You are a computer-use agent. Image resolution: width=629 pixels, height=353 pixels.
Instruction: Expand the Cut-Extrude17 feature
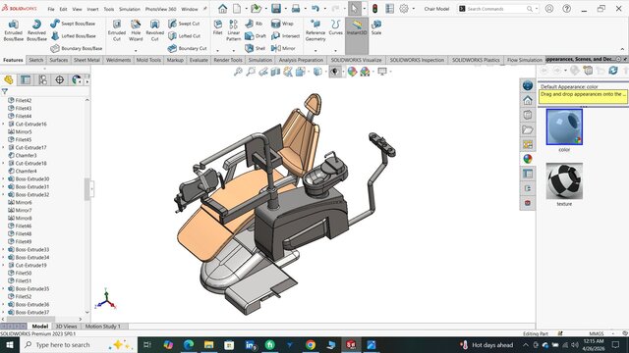pos(4,148)
